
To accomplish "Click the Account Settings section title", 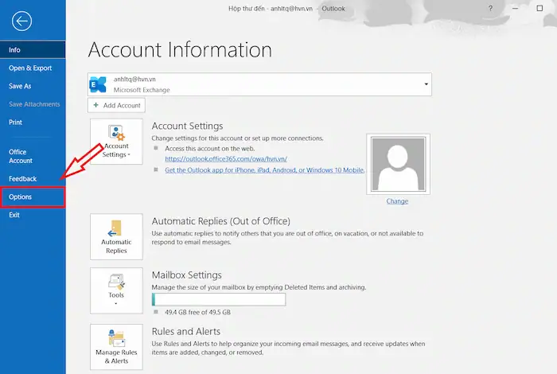I will [x=187, y=126].
